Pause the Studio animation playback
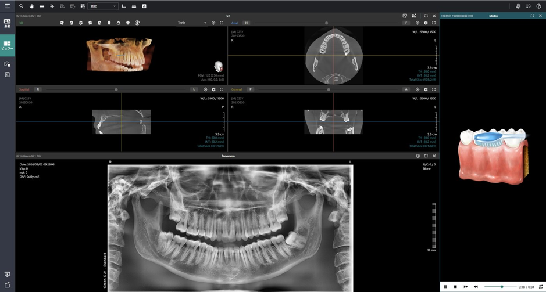Image resolution: width=546 pixels, height=292 pixels. click(445, 287)
